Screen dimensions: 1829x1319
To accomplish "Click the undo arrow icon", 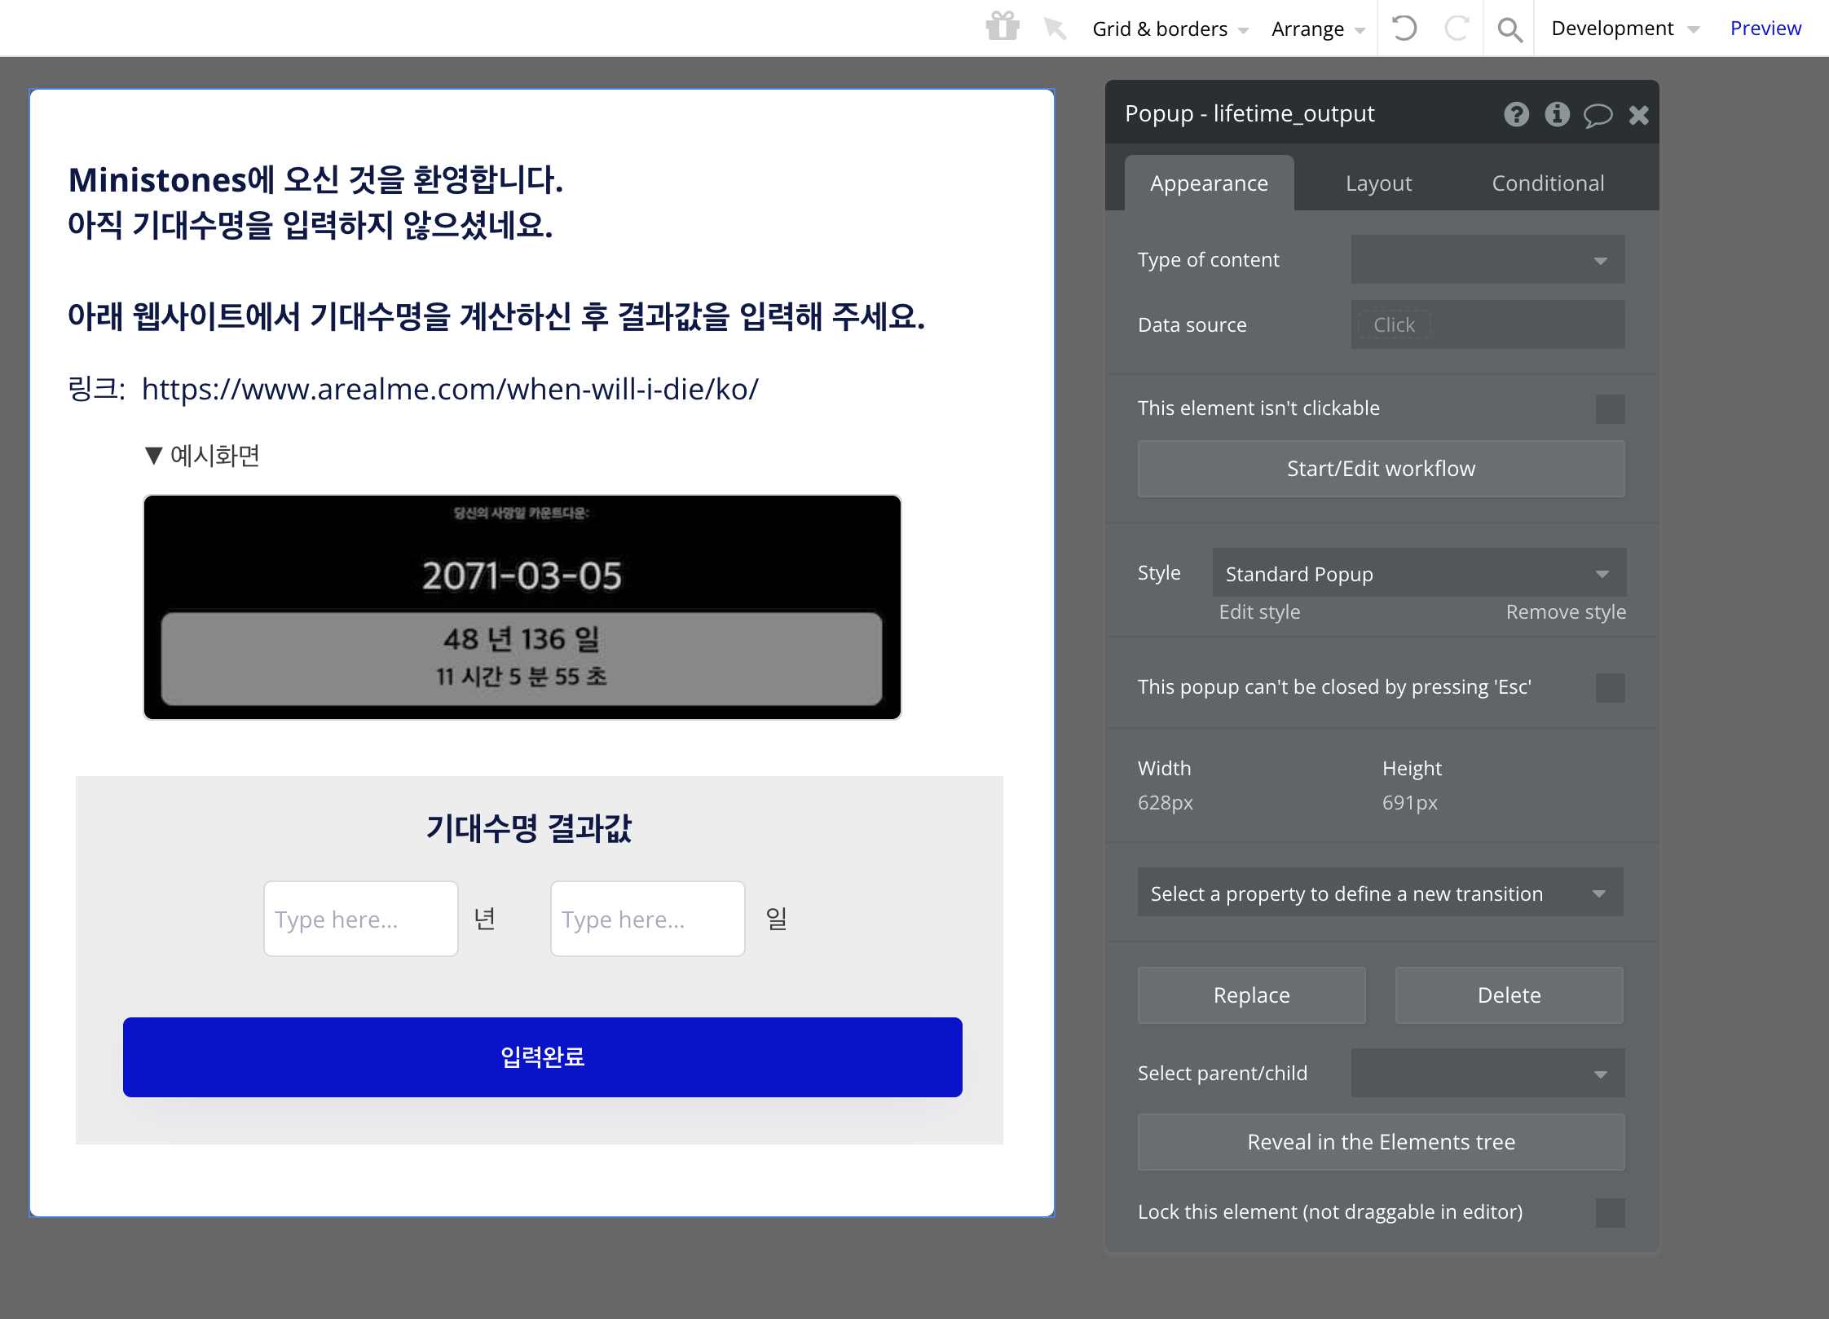I will (1404, 29).
